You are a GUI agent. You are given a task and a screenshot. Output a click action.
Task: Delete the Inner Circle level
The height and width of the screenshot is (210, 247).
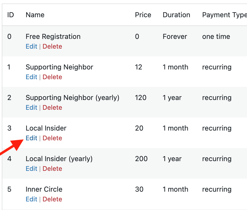(52, 199)
